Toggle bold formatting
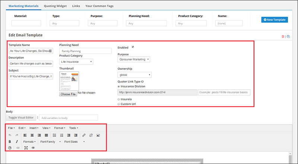Viewport: 298px width, 164px height. tap(10, 142)
